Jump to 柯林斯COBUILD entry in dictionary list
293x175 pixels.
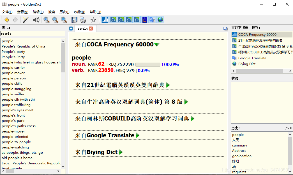(262, 52)
